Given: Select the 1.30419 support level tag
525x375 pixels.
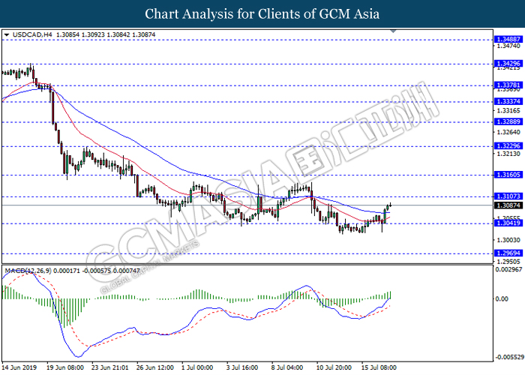Looking at the screenshot, I should 507,223.
